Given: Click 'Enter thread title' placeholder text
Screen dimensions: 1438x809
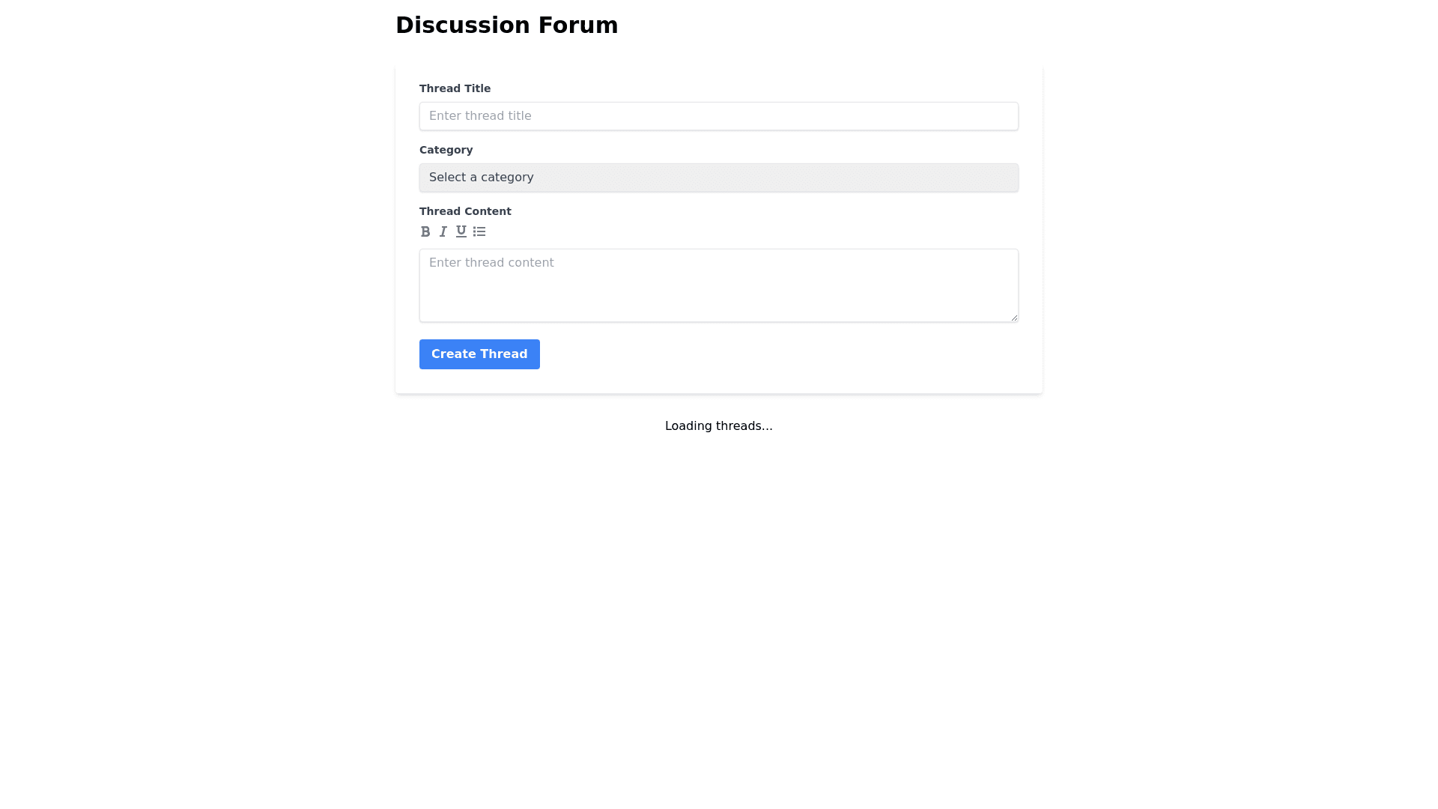Looking at the screenshot, I should [x=480, y=116].
